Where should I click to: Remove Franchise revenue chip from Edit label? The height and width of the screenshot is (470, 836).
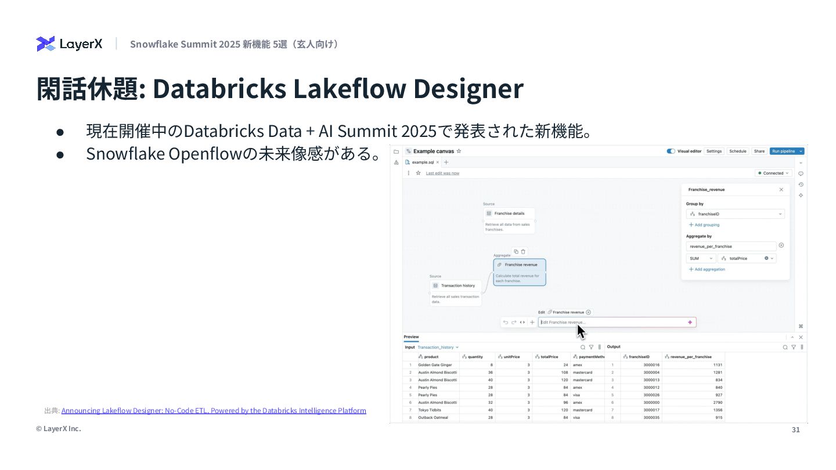588,312
